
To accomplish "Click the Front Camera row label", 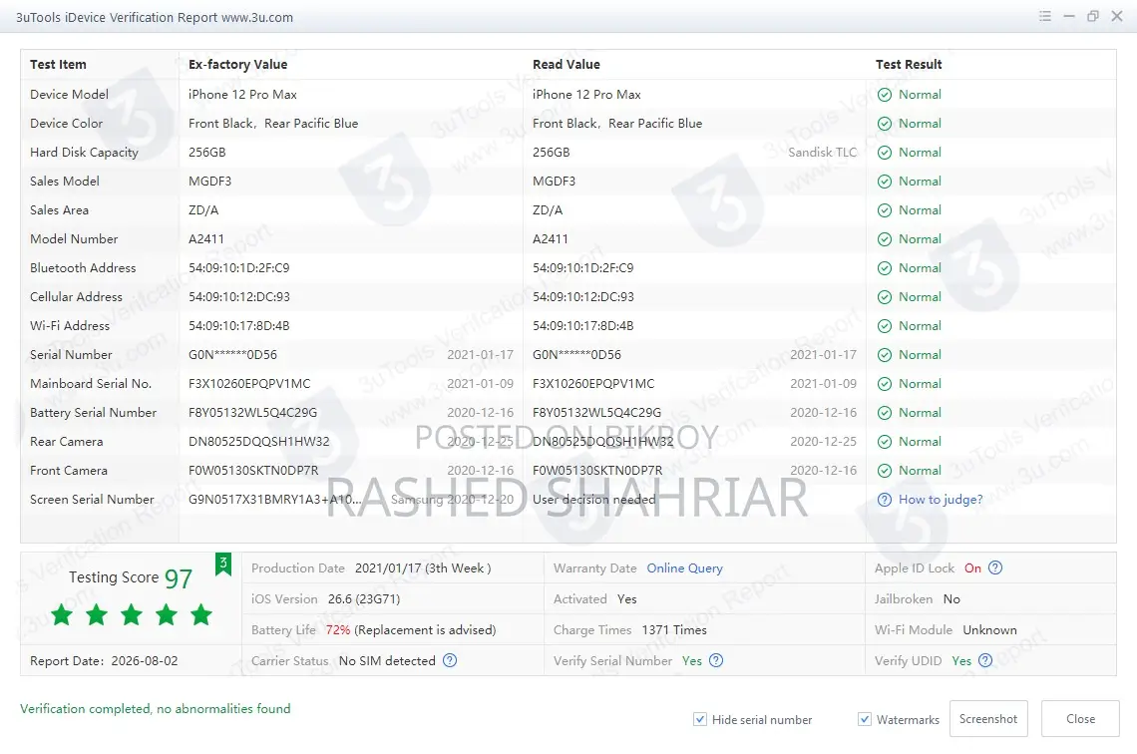I will (69, 471).
